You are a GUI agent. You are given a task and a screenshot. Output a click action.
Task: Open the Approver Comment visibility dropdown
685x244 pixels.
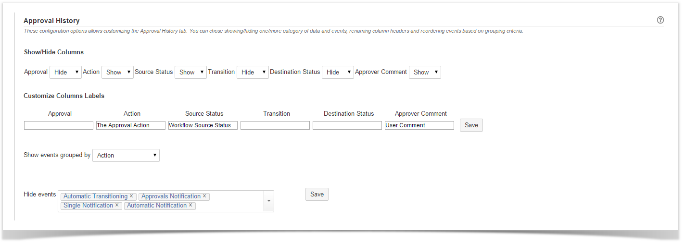pos(425,72)
